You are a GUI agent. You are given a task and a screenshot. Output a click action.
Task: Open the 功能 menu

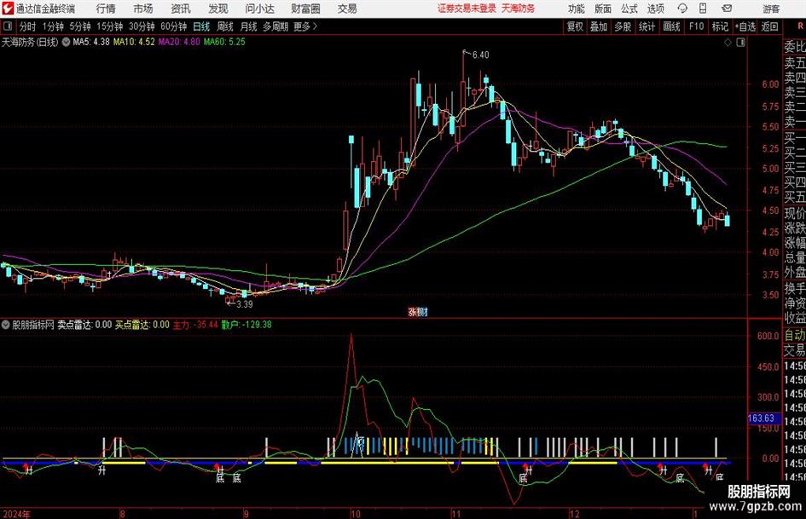(x=577, y=9)
